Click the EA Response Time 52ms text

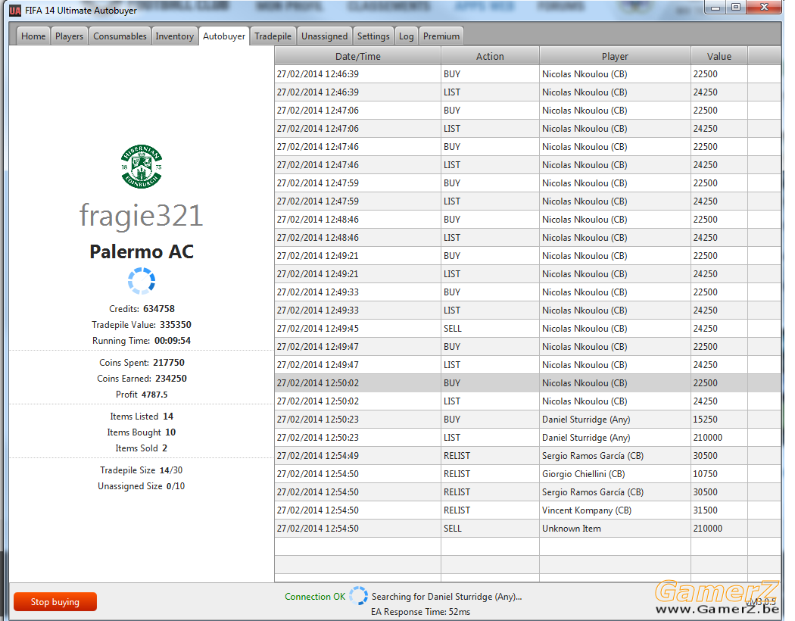pyautogui.click(x=420, y=612)
